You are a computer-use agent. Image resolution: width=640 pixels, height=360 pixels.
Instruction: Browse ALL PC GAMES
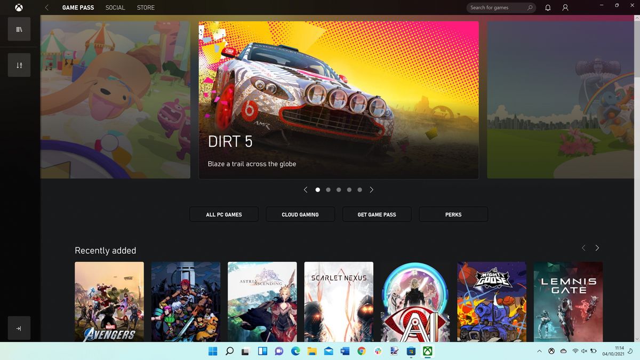pos(223,214)
